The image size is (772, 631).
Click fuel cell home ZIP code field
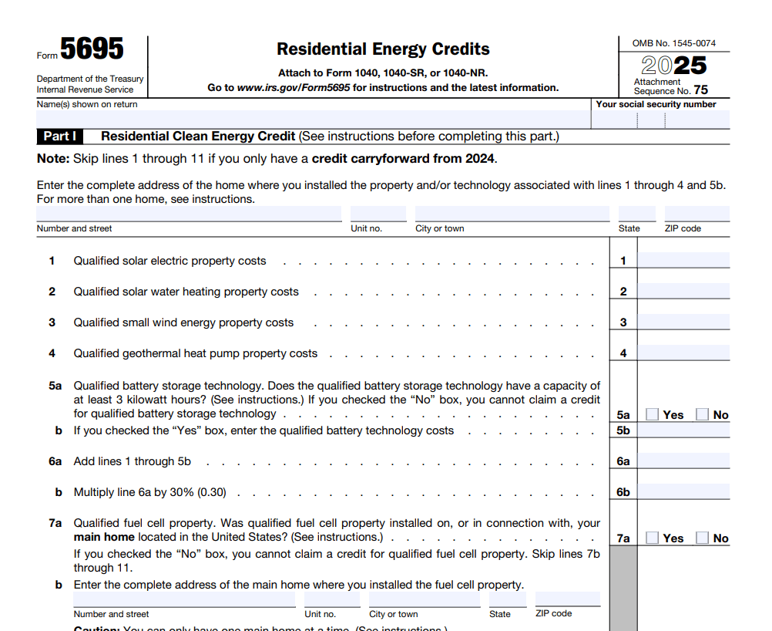[568, 599]
